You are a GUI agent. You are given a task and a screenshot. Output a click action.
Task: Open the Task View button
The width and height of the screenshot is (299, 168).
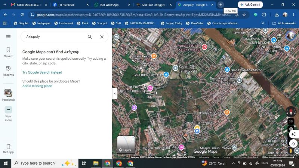pos(84,163)
